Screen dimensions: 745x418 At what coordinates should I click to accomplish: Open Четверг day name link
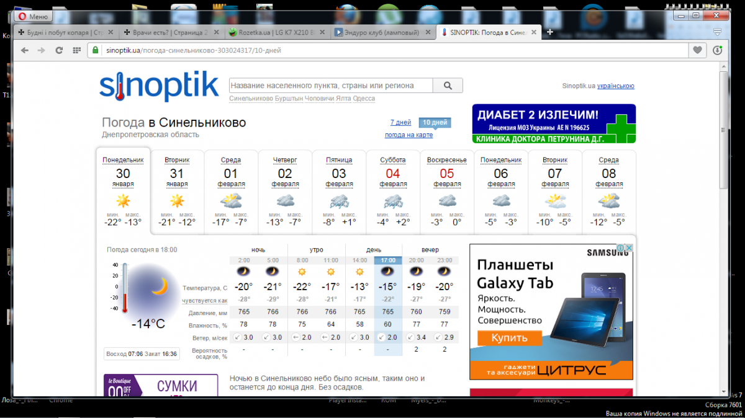[x=285, y=160]
